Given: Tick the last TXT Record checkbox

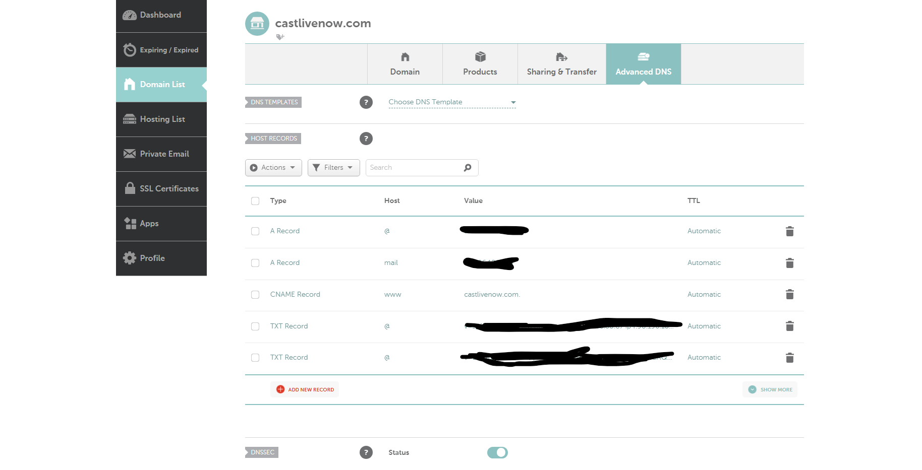Looking at the screenshot, I should [255, 358].
